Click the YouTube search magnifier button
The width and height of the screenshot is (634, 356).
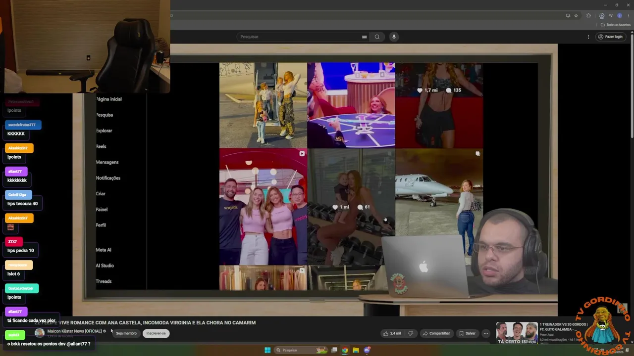[x=377, y=37]
